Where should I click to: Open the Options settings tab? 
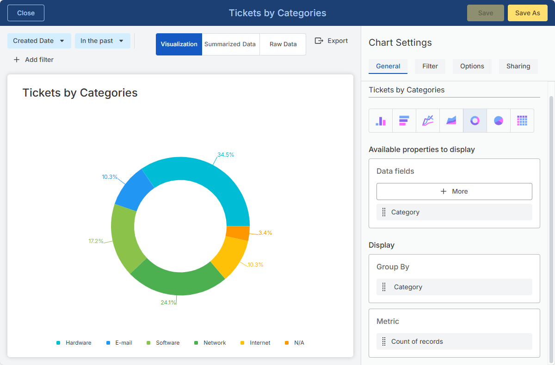click(x=472, y=66)
